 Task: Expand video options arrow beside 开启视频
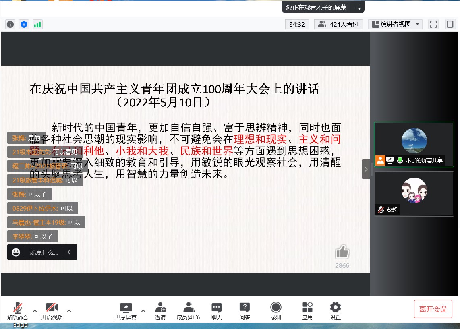click(69, 311)
